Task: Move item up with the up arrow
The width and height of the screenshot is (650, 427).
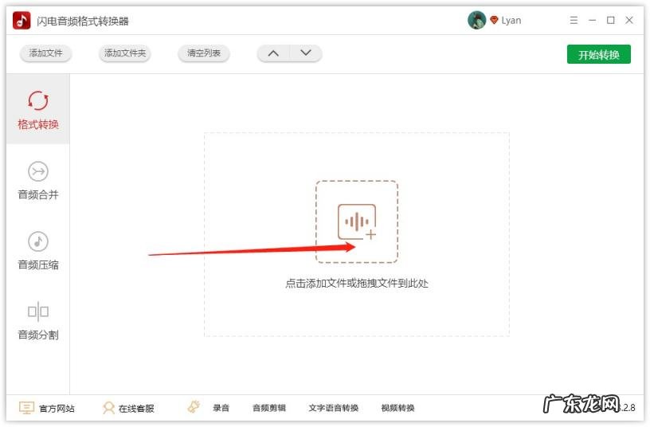Action: tap(273, 53)
